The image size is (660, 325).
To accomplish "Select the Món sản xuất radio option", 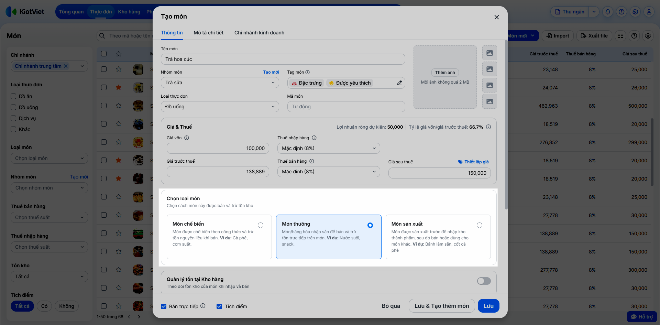I will coord(480,225).
